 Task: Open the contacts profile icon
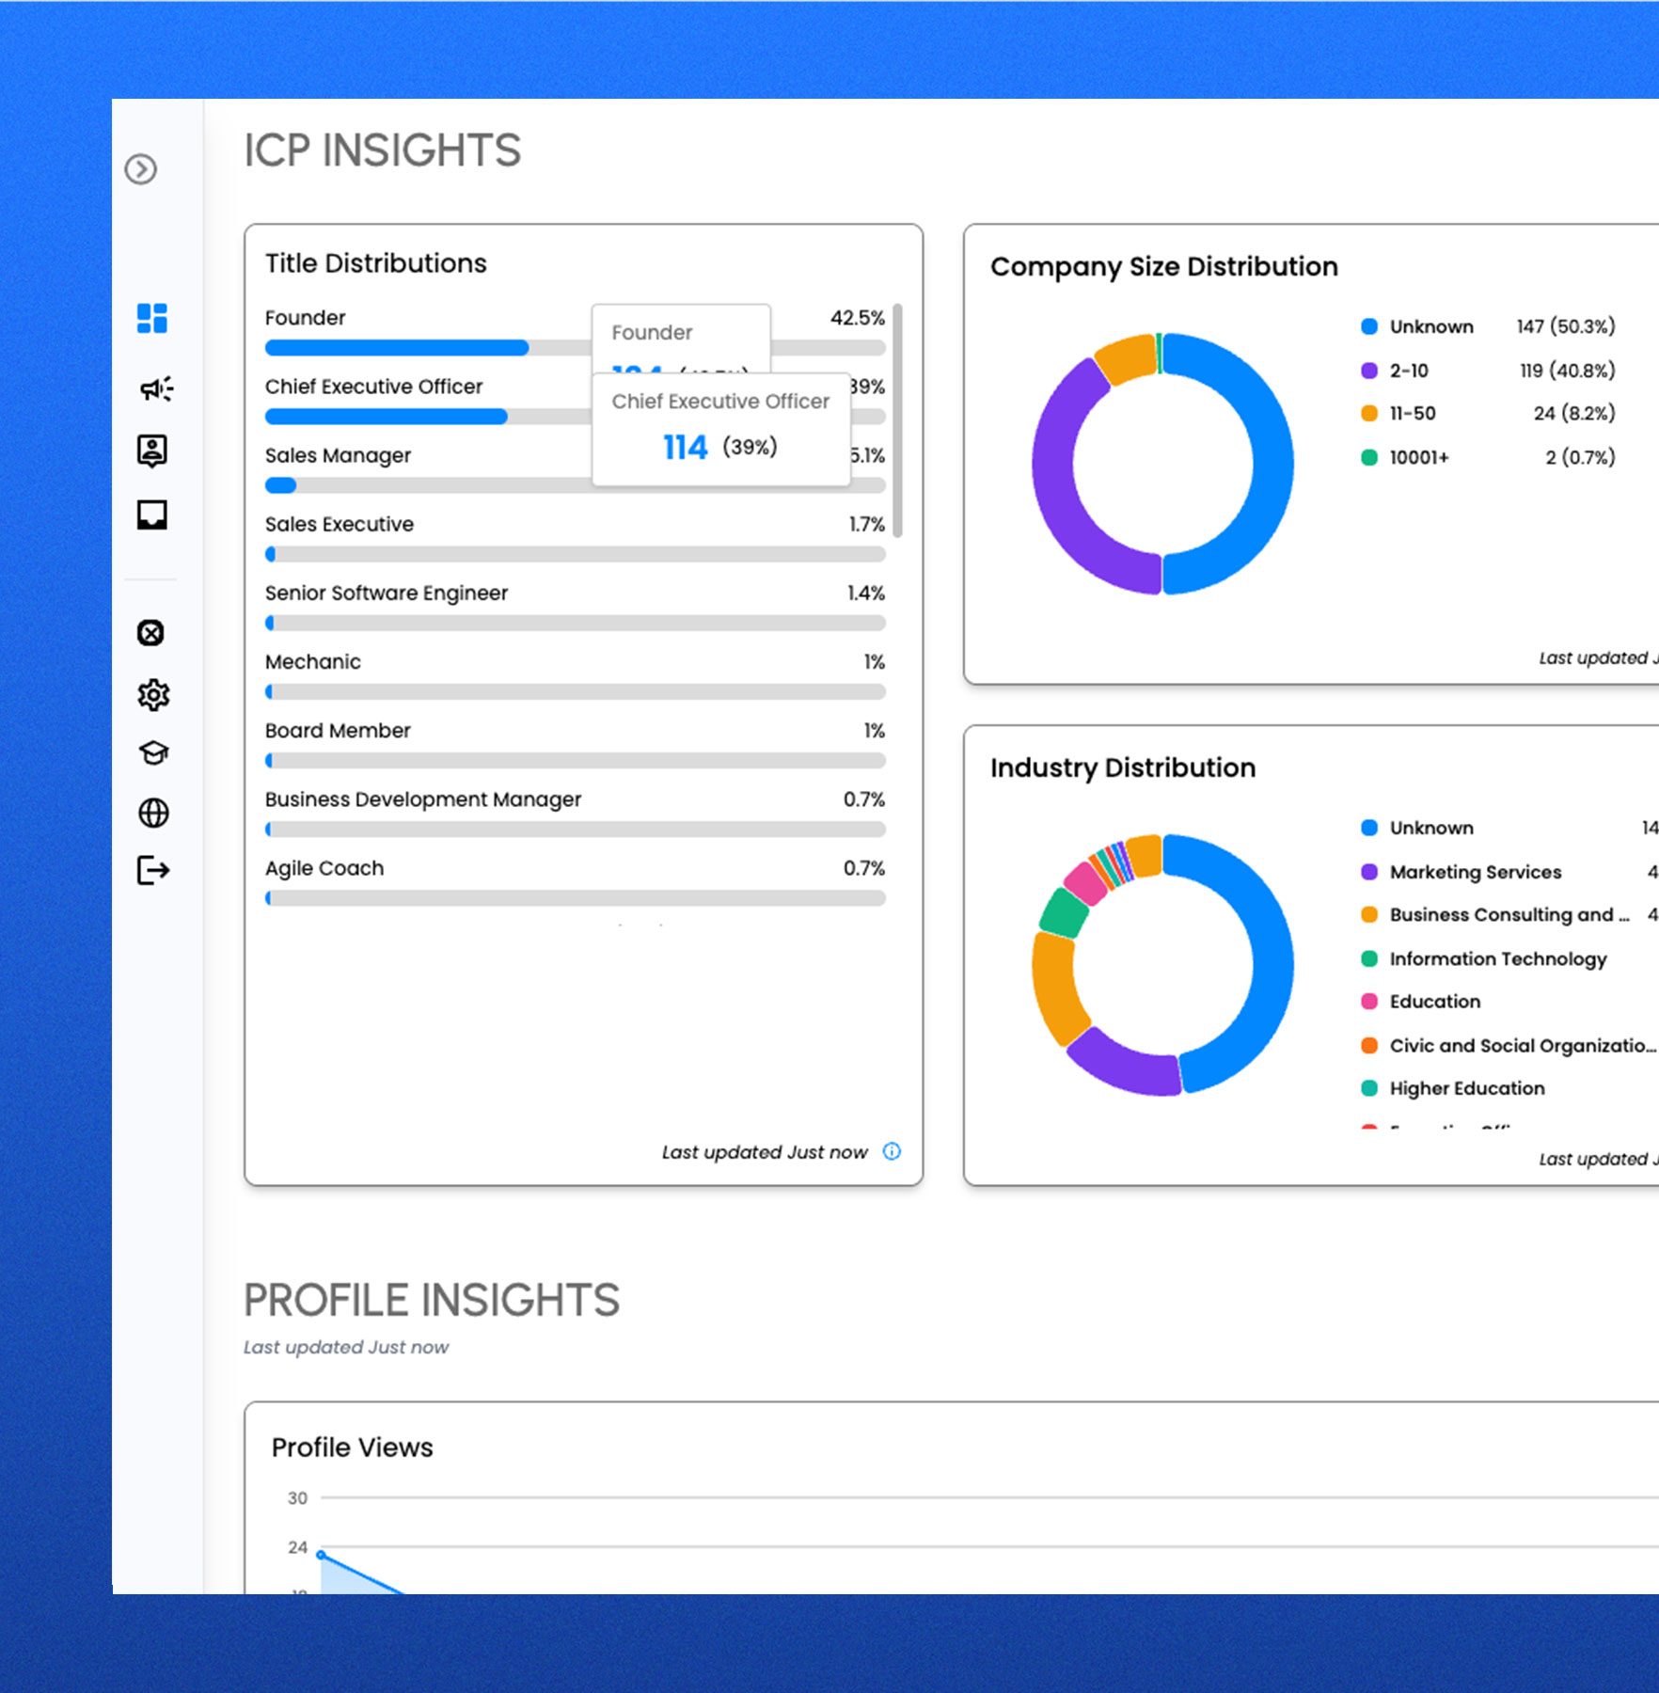pos(152,451)
